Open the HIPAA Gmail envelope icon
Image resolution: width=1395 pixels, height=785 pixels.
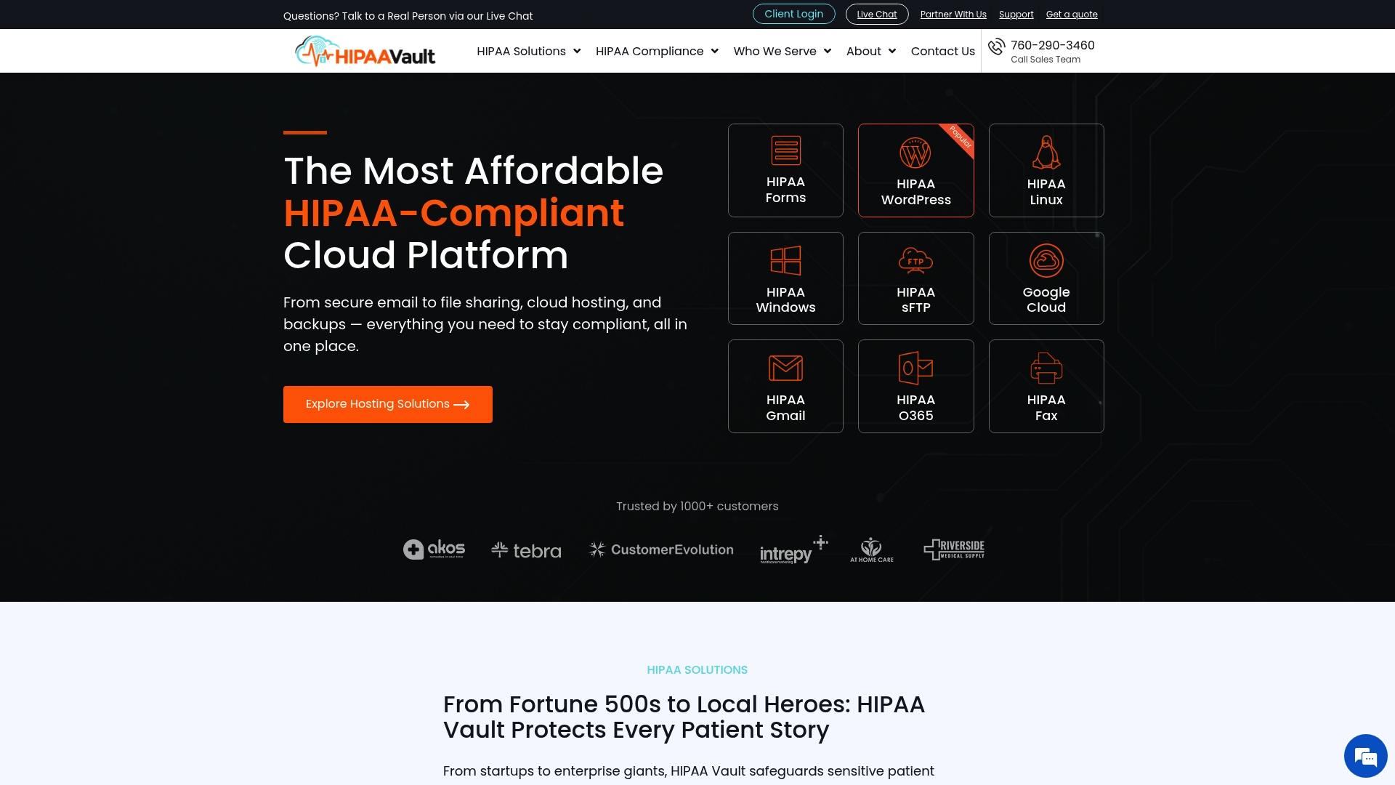(x=785, y=368)
